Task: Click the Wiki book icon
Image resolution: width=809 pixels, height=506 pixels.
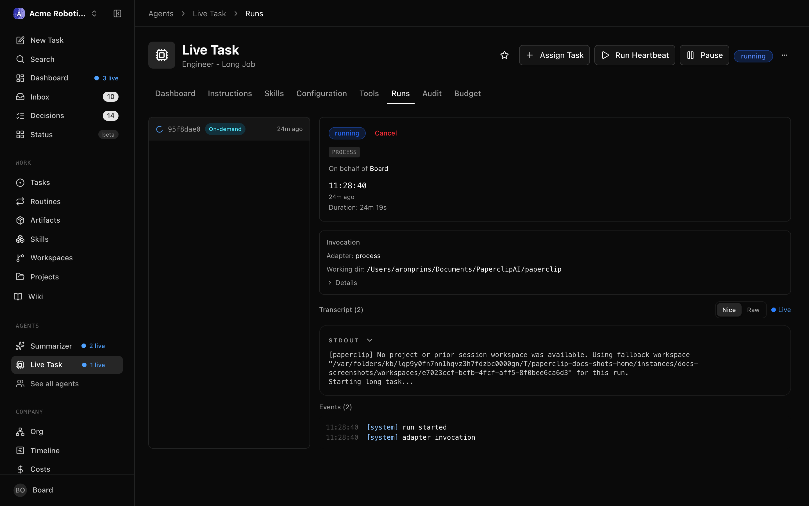Action: pyautogui.click(x=18, y=297)
